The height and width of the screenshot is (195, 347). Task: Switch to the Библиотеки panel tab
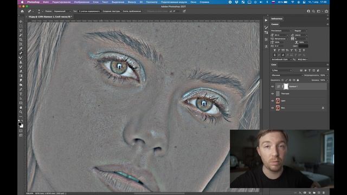[277, 19]
